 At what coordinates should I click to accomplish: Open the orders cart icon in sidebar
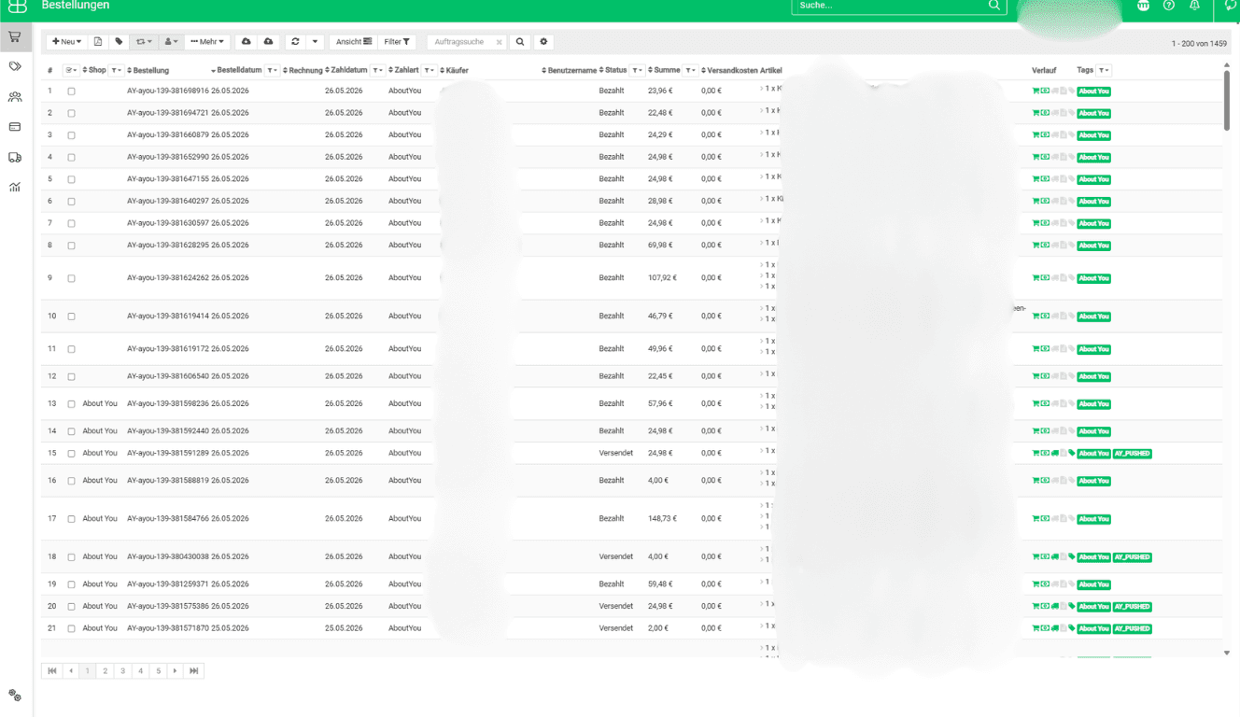[x=15, y=37]
